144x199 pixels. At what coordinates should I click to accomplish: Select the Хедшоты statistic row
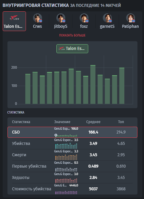72,177
